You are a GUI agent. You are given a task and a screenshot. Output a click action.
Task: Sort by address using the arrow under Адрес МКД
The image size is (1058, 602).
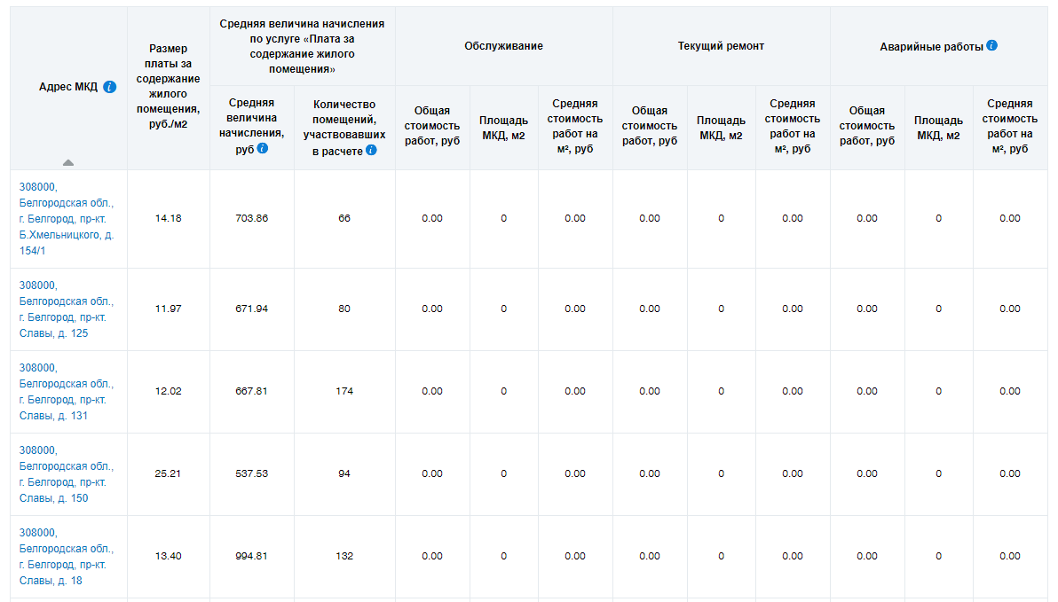(68, 162)
